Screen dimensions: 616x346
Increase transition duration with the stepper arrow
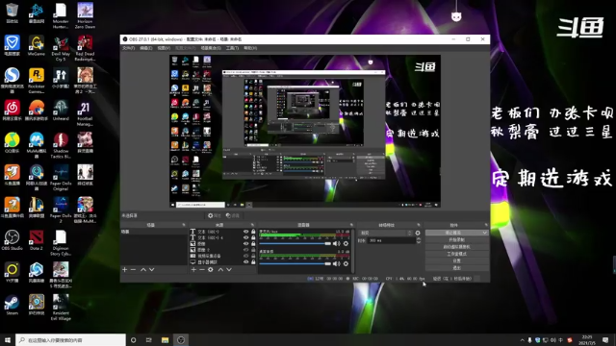419,239
